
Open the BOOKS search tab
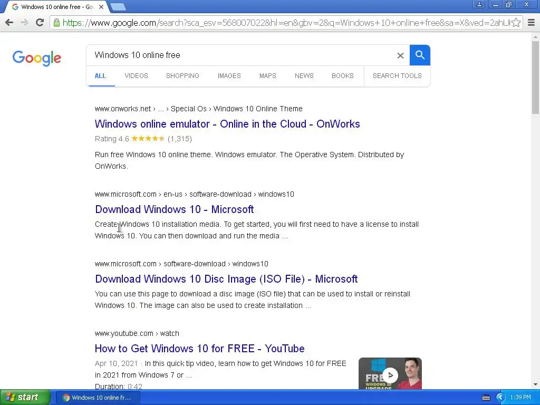(343, 76)
